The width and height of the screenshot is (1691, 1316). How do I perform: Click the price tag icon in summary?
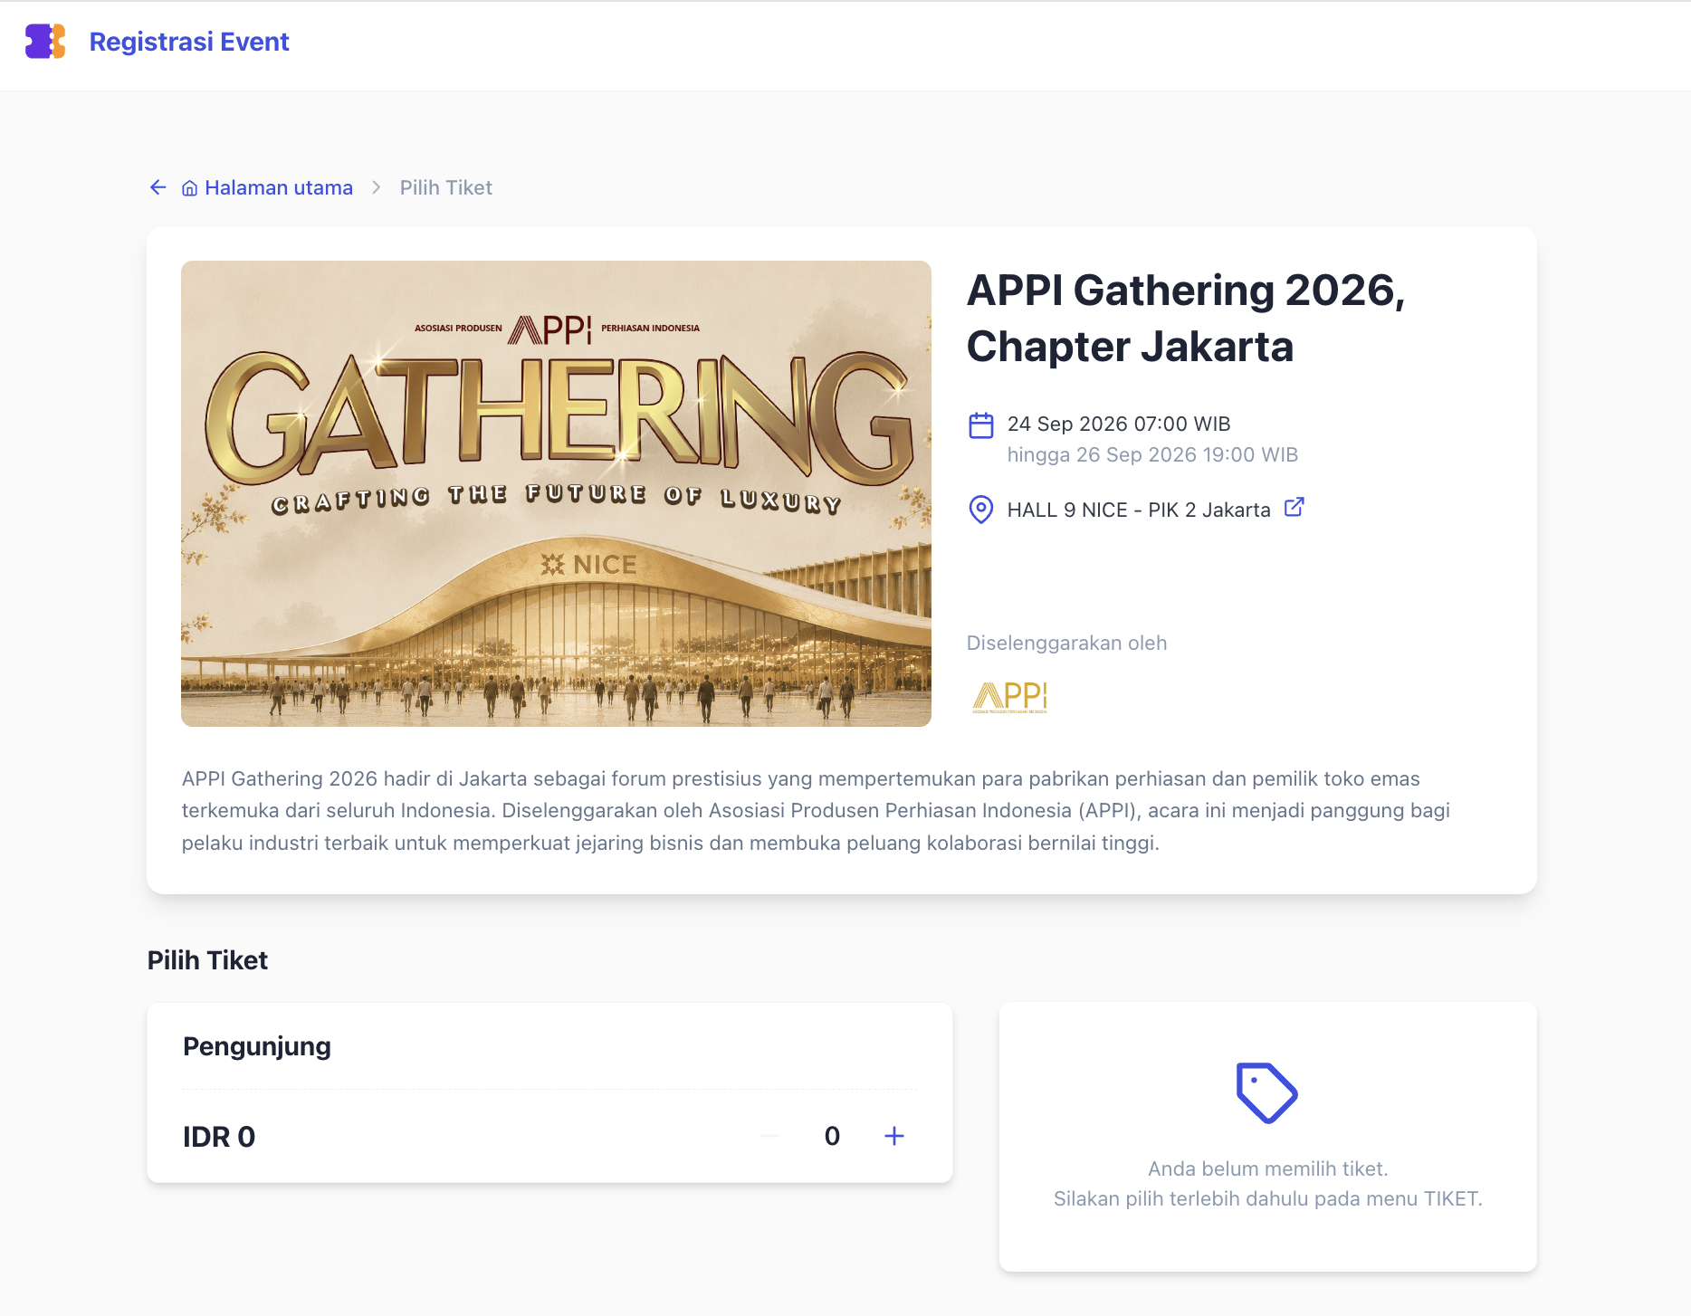(x=1267, y=1093)
